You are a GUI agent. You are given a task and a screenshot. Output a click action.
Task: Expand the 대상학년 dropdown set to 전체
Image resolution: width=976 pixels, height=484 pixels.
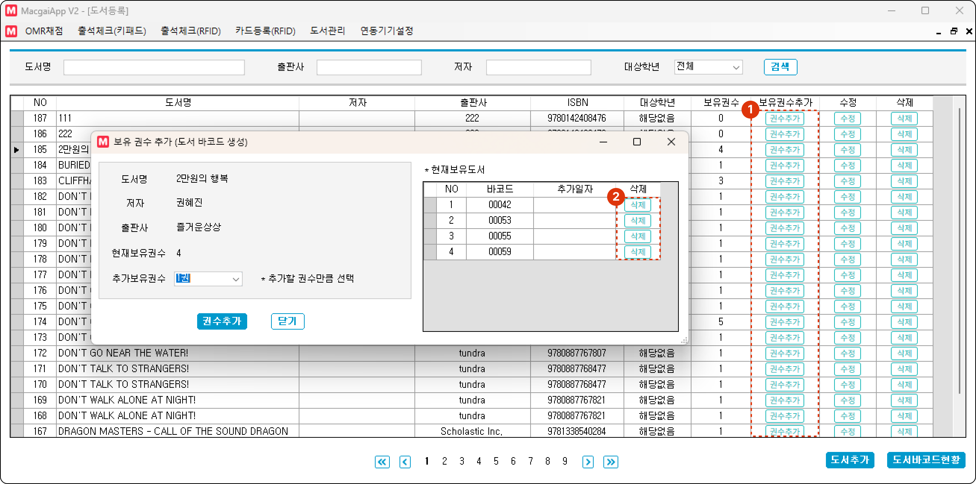[736, 67]
